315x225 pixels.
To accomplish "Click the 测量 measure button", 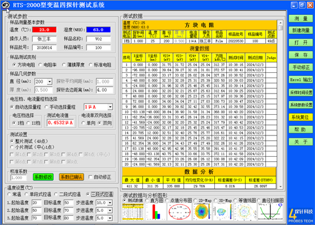I will [x=301, y=18].
